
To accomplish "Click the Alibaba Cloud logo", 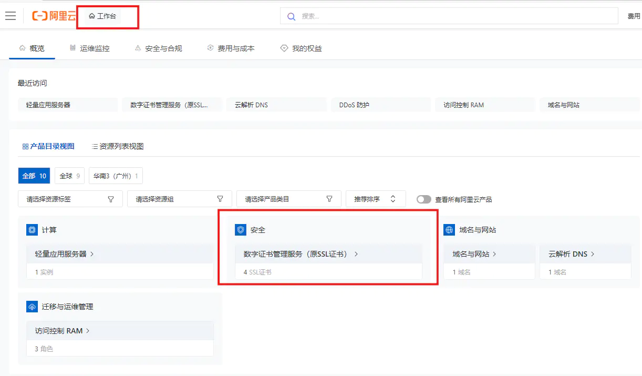I will tap(54, 16).
